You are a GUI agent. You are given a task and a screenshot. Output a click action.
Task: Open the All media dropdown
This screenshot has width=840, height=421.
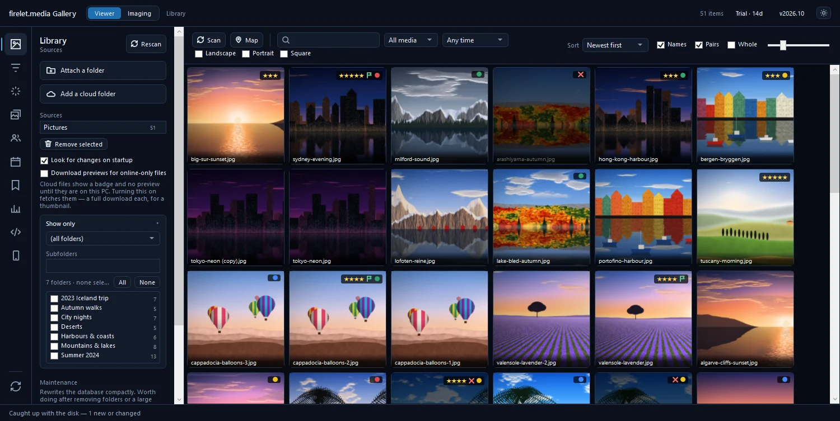[411, 40]
